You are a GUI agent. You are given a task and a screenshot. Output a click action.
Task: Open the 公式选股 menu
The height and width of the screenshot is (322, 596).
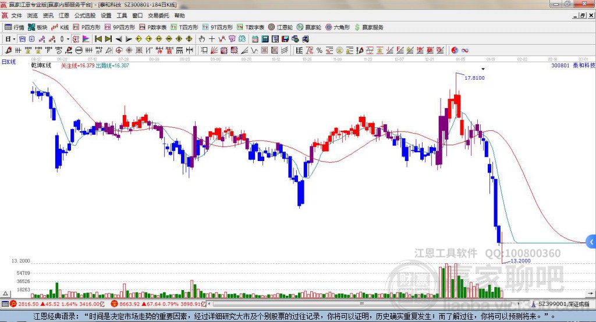(85, 16)
